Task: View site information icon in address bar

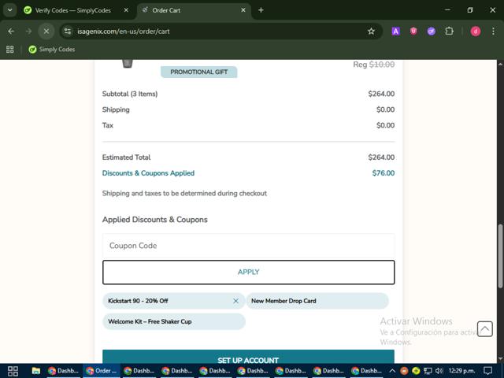Action: [68, 31]
